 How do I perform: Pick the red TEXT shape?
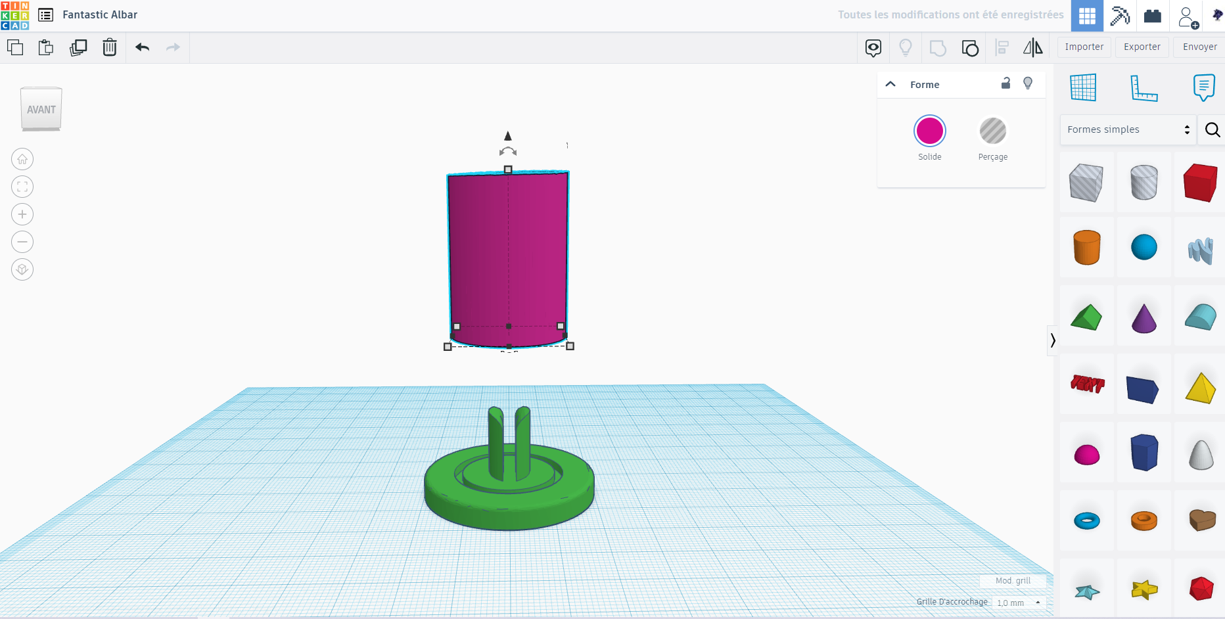point(1088,384)
